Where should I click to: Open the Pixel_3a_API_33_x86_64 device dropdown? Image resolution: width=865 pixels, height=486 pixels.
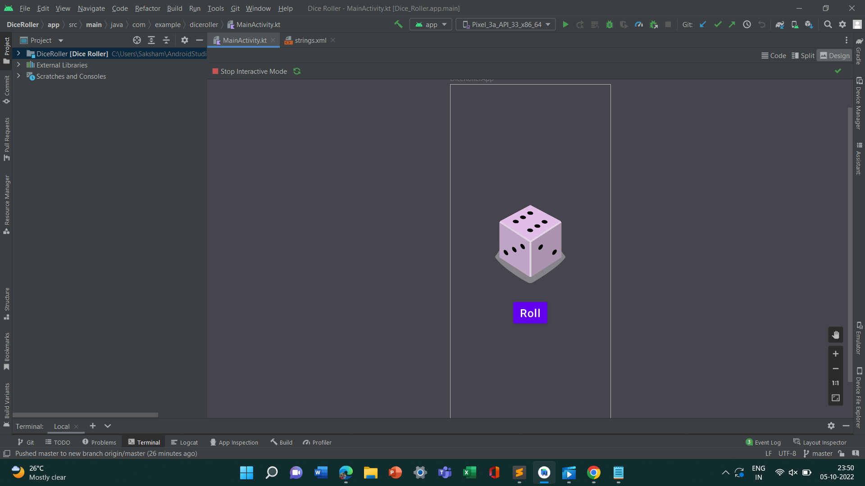coord(505,24)
